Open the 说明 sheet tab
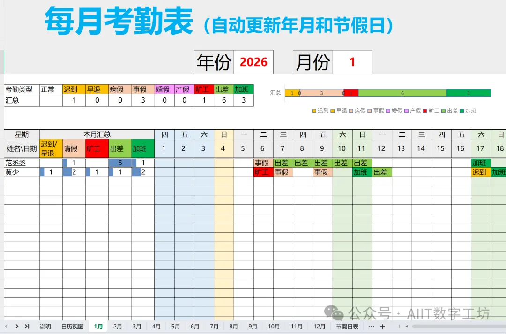506x334 pixels. click(45, 327)
